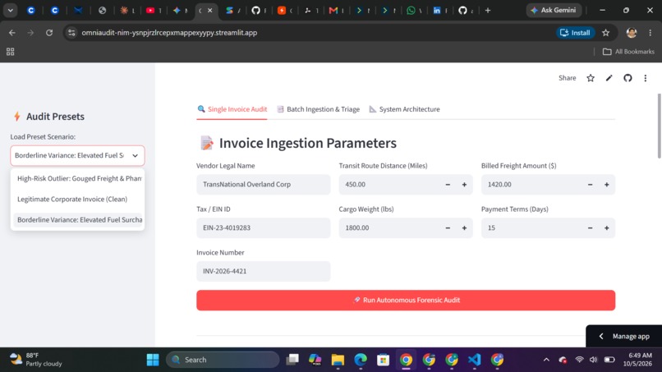Increase Cargo Weight with plus

pyautogui.click(x=464, y=228)
